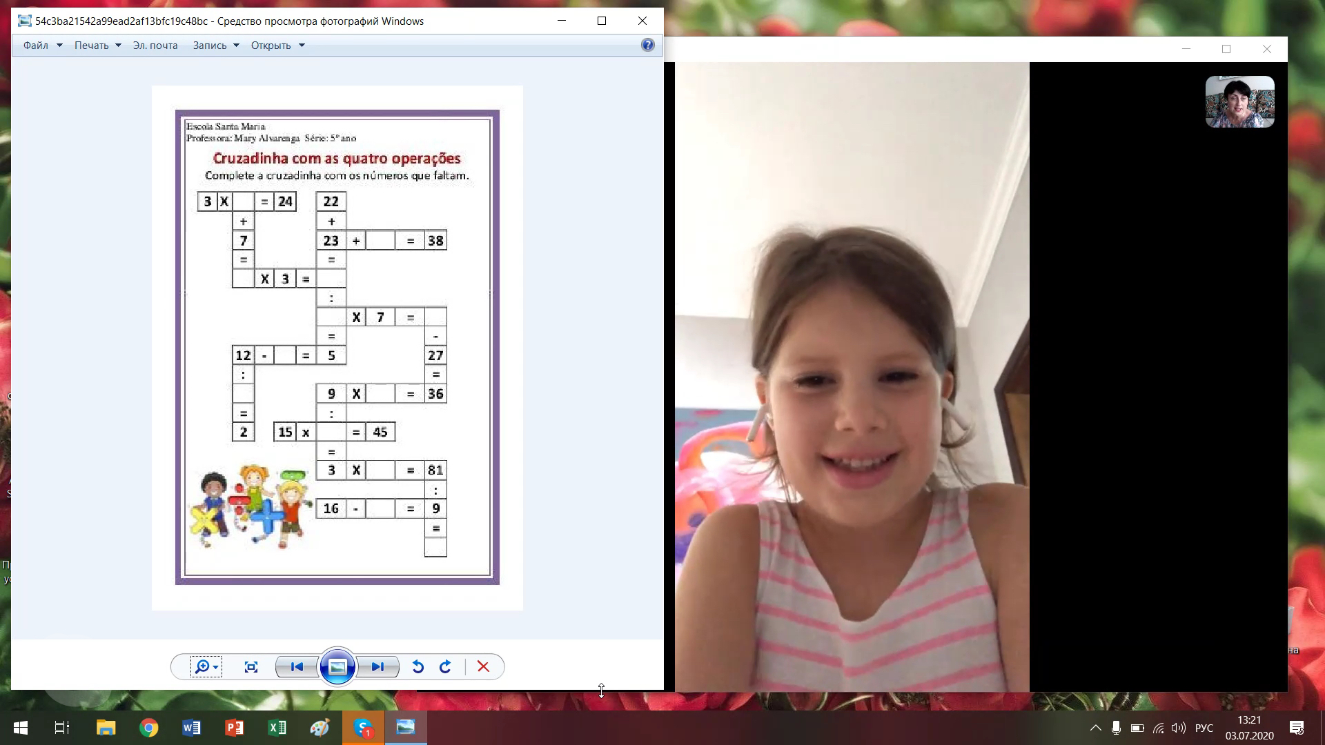
Task: Rotate the image clockwise
Action: (x=445, y=667)
